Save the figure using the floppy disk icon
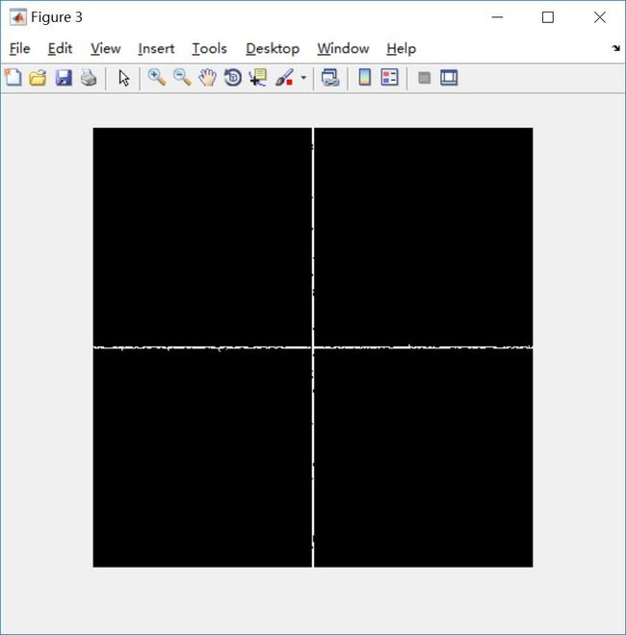The height and width of the screenshot is (635, 626). click(64, 77)
